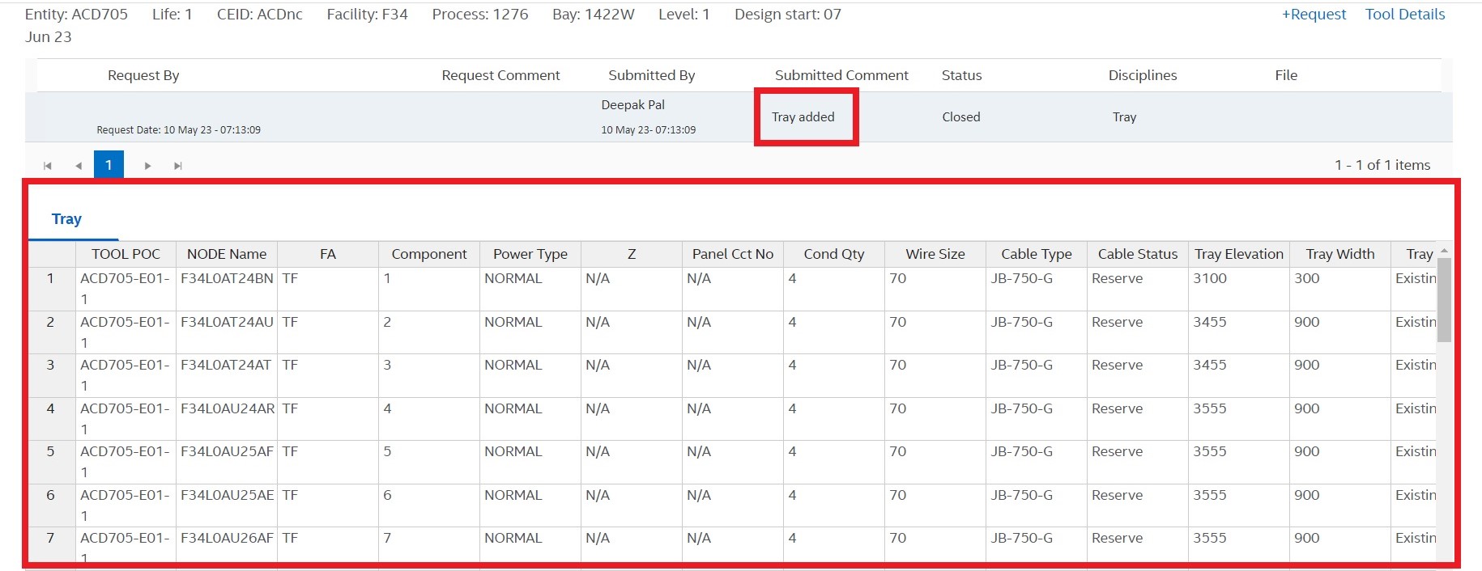1482x571 pixels.
Task: Sort by NODE Name column header
Action: coord(227,254)
